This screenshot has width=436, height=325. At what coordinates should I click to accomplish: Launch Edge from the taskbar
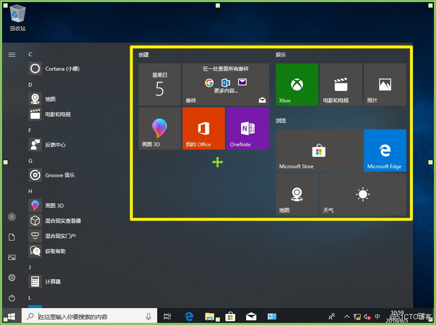pyautogui.click(x=189, y=316)
